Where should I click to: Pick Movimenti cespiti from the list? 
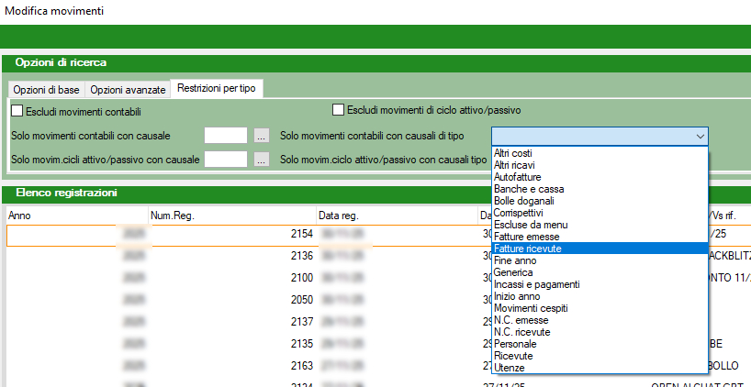[x=532, y=308]
